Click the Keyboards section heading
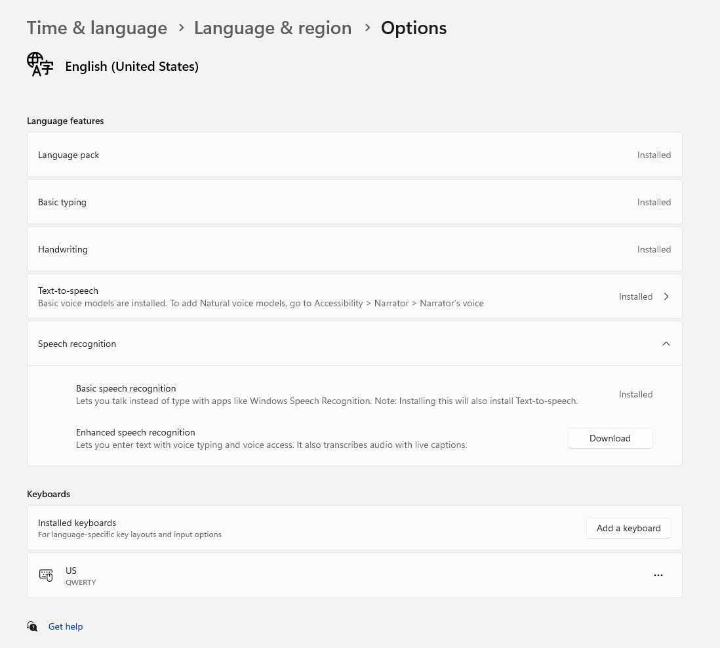The image size is (720, 648). tap(49, 494)
